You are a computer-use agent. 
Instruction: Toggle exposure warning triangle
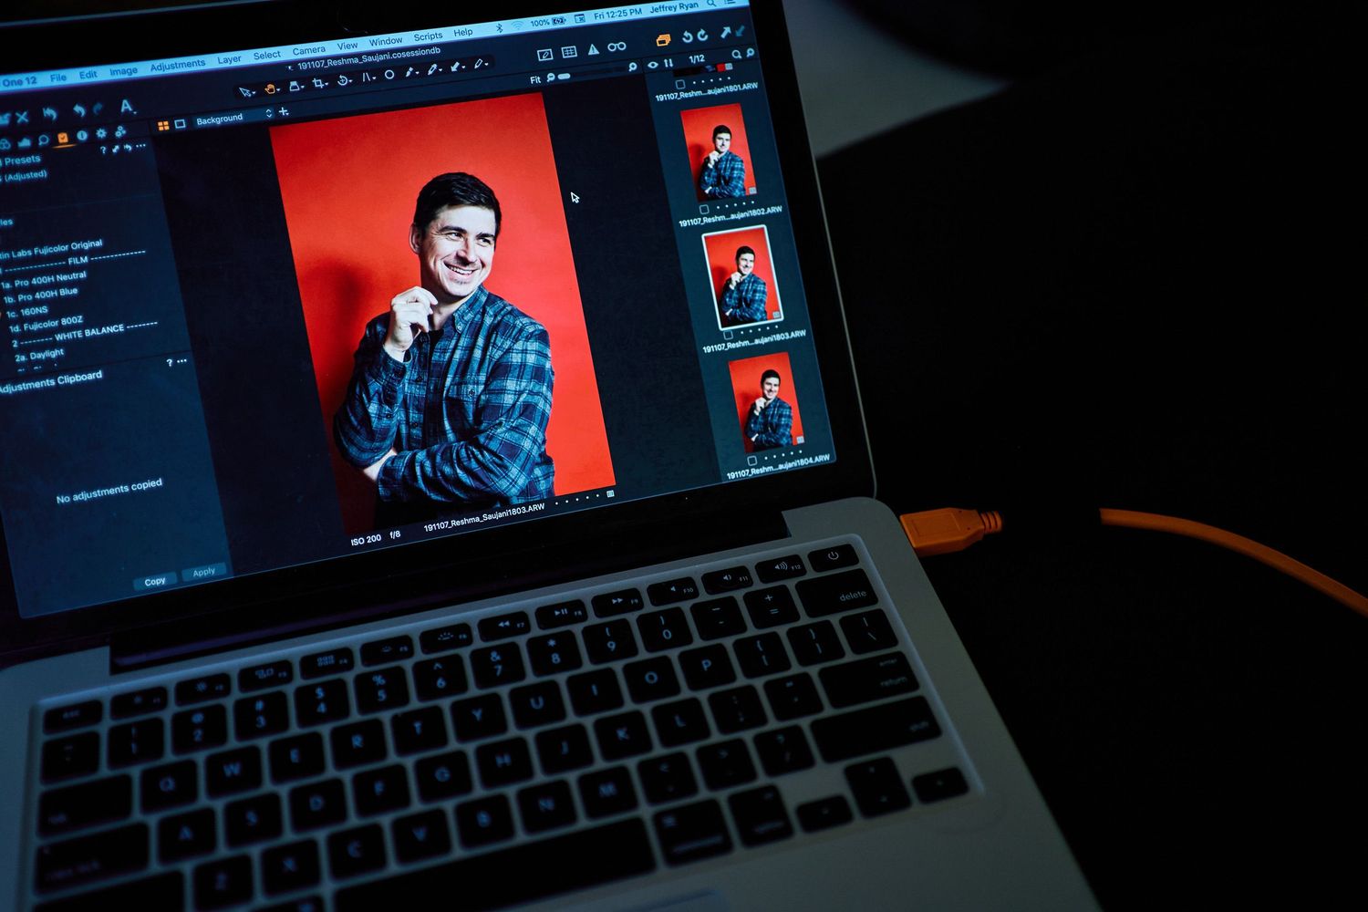594,49
